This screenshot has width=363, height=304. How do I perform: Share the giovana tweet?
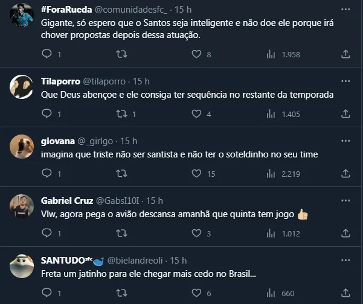coord(345,174)
